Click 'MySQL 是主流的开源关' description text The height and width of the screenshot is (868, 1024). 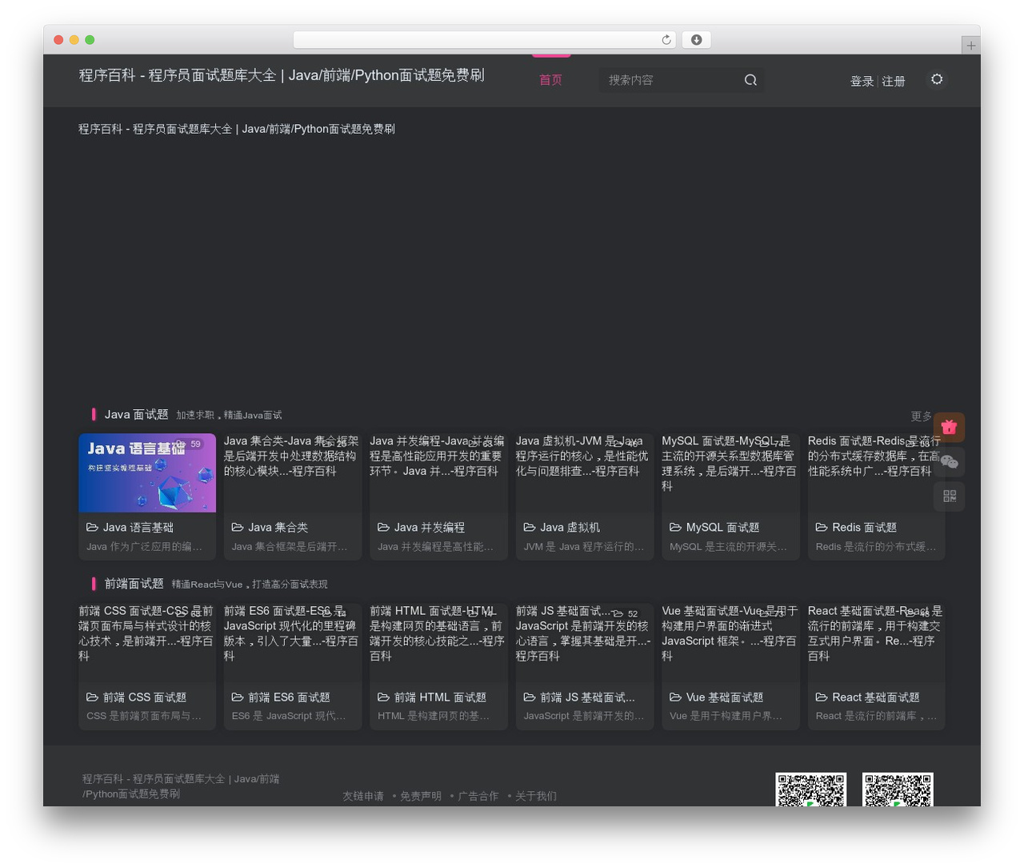[x=729, y=547]
